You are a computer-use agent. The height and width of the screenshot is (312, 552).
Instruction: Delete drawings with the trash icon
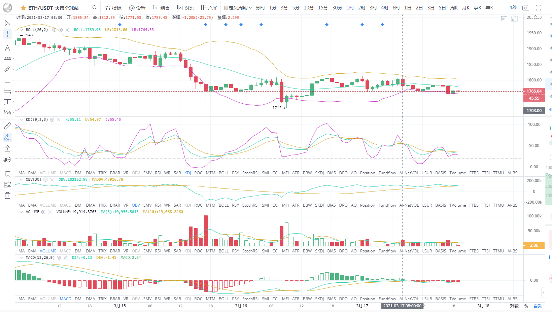pyautogui.click(x=7, y=195)
